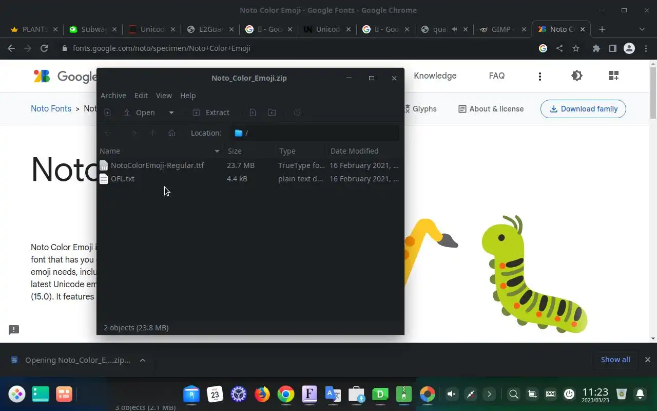Open Firefox from the taskbar
The image size is (657, 411).
[x=262, y=394]
